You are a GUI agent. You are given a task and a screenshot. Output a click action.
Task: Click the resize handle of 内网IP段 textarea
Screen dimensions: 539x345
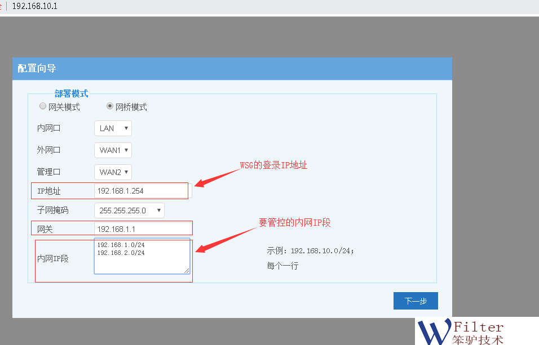click(x=187, y=271)
